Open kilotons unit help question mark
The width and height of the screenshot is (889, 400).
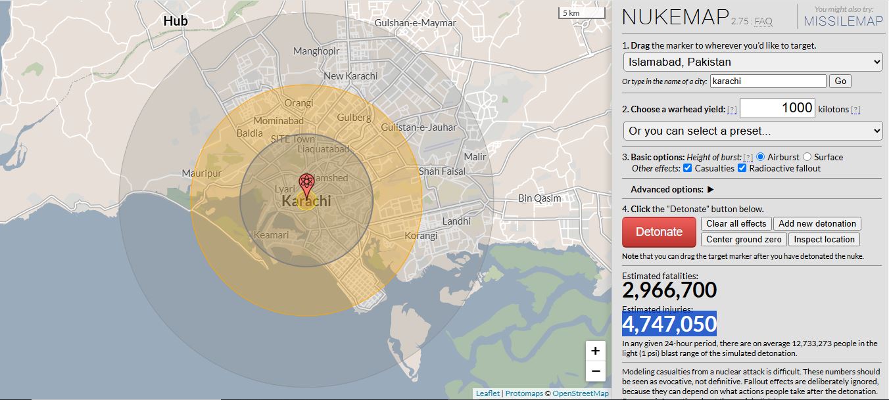click(855, 110)
